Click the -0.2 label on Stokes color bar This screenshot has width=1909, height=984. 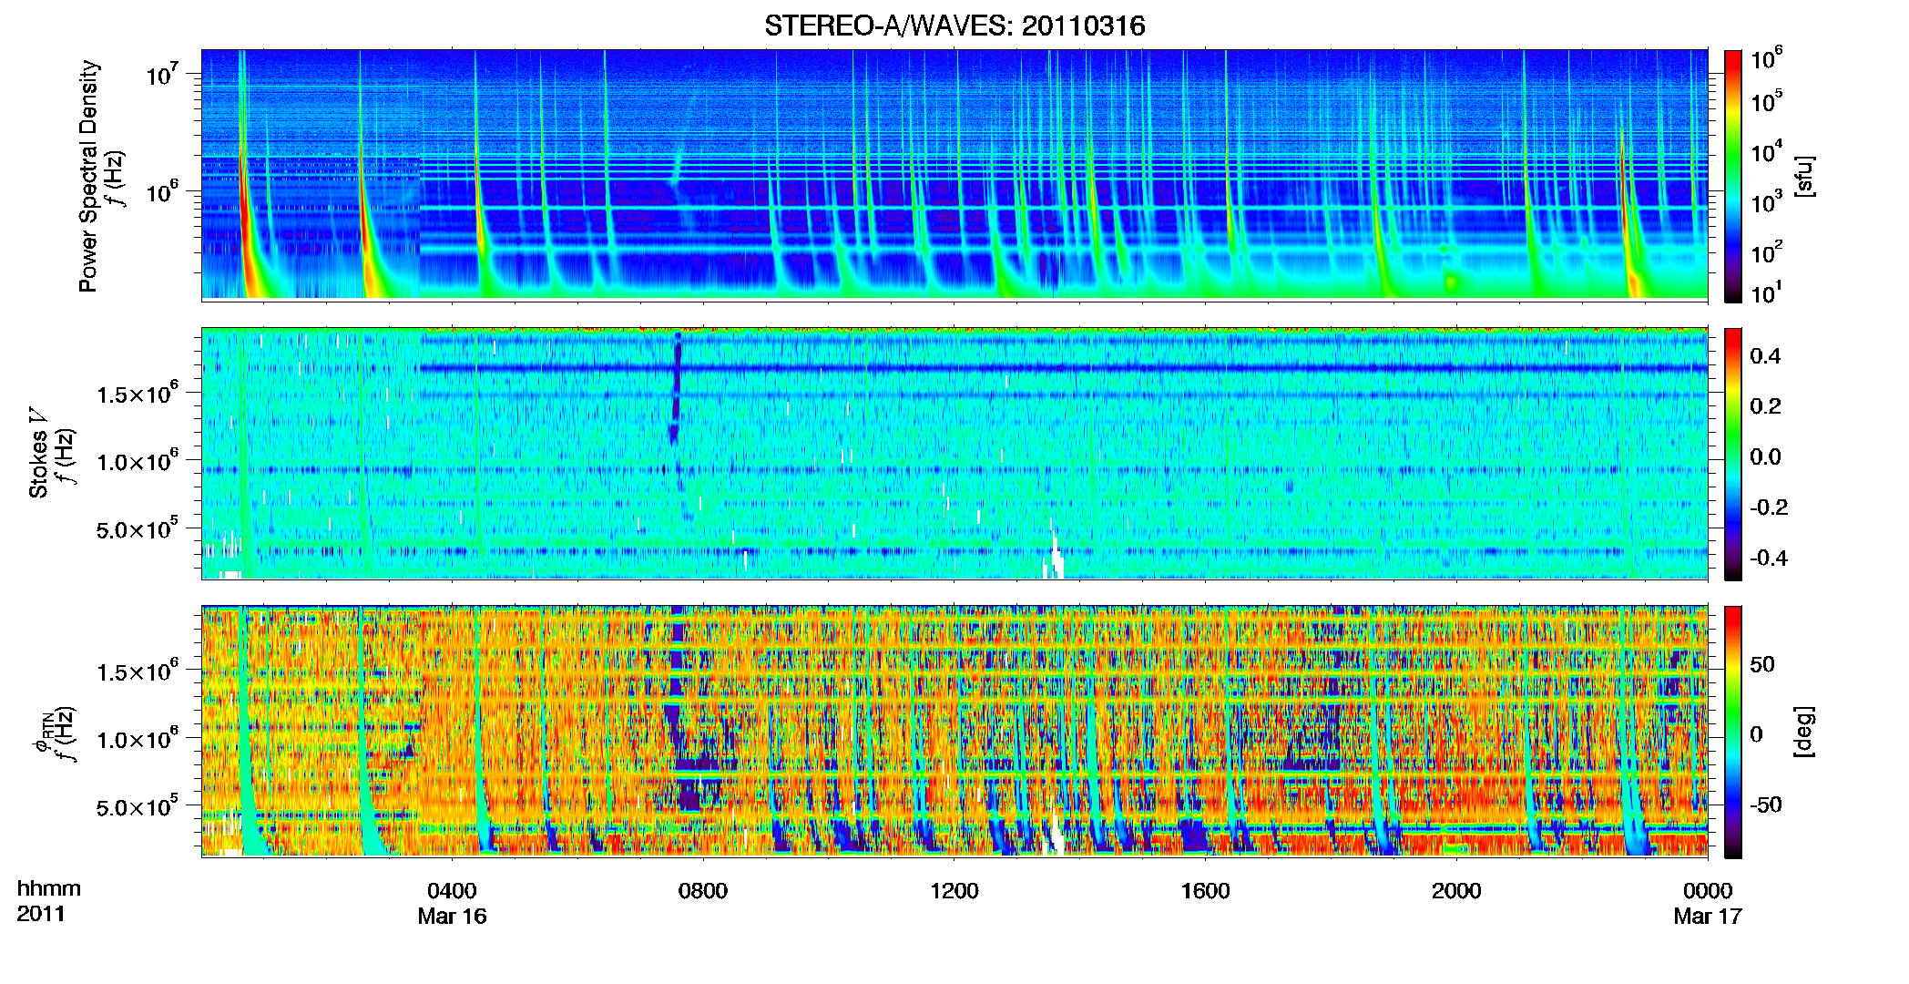click(x=1769, y=507)
